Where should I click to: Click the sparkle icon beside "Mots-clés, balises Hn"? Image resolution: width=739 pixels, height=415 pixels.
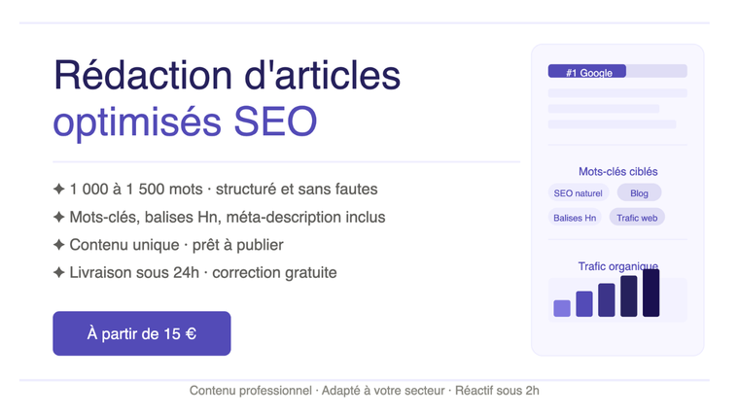(59, 217)
